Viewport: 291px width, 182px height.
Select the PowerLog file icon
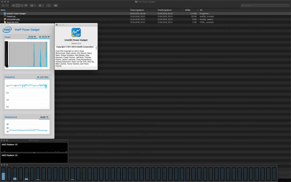click(x=5, y=16)
